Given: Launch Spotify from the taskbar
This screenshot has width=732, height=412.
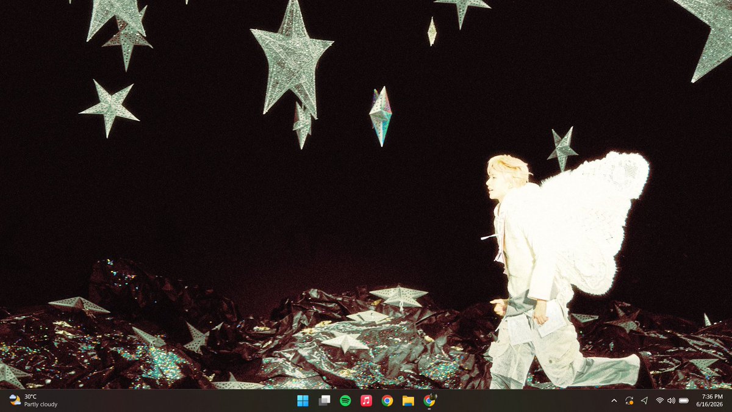Looking at the screenshot, I should pos(345,400).
